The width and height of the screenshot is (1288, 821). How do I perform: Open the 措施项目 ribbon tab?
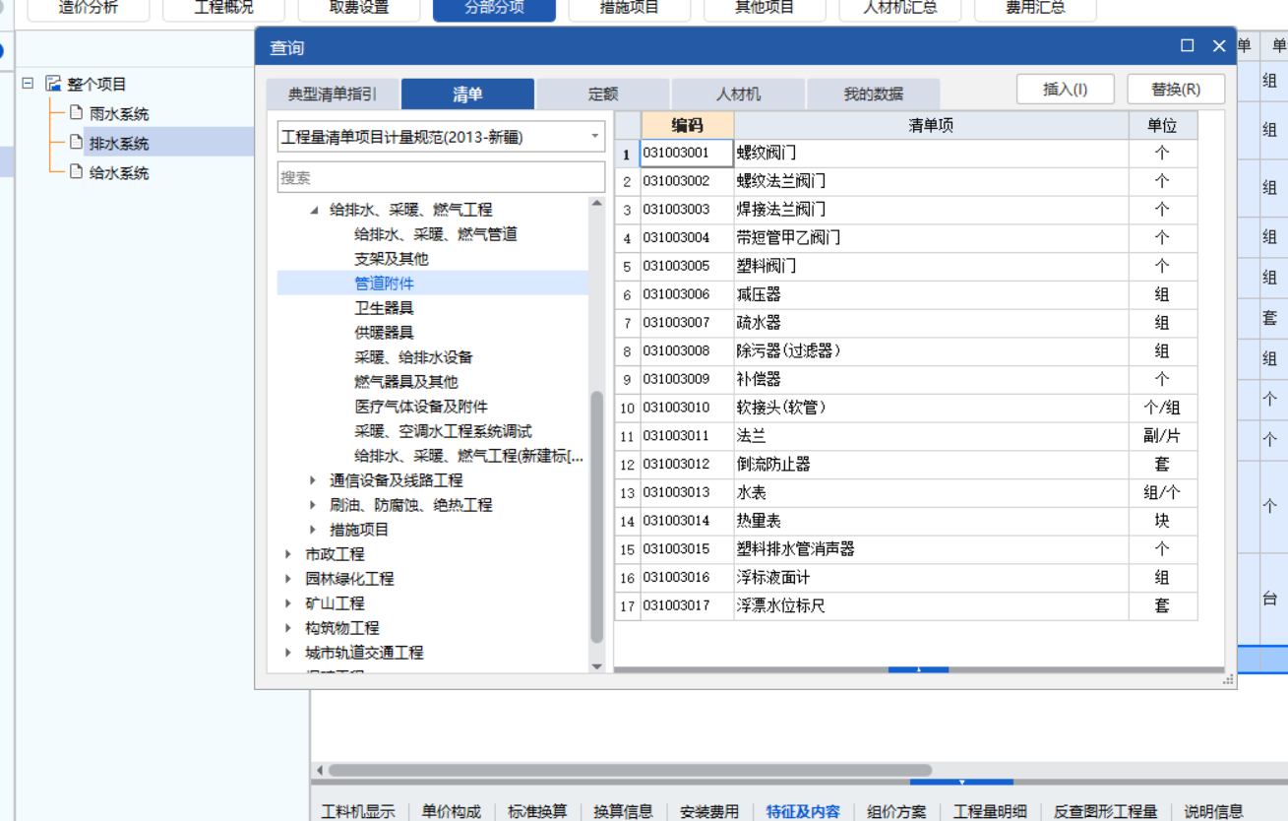tap(628, 8)
